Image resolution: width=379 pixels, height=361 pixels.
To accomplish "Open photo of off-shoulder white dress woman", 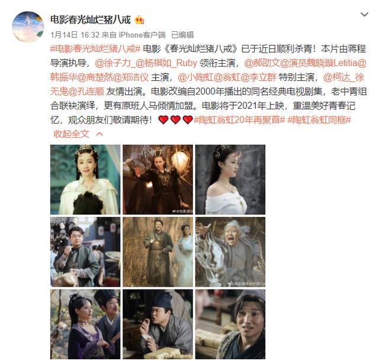I will 230,180.
